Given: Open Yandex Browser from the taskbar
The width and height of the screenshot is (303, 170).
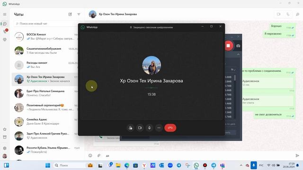Looking at the screenshot, I should pos(144,165).
